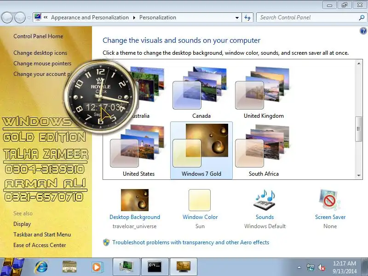The image size is (368, 276).
Task: Open the Screen Saver icon
Action: coord(330,200)
